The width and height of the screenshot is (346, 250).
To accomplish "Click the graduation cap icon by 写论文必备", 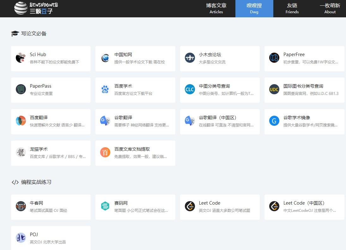I will pyautogui.click(x=15, y=33).
